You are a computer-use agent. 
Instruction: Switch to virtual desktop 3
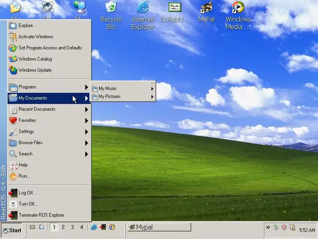[x=72, y=227]
